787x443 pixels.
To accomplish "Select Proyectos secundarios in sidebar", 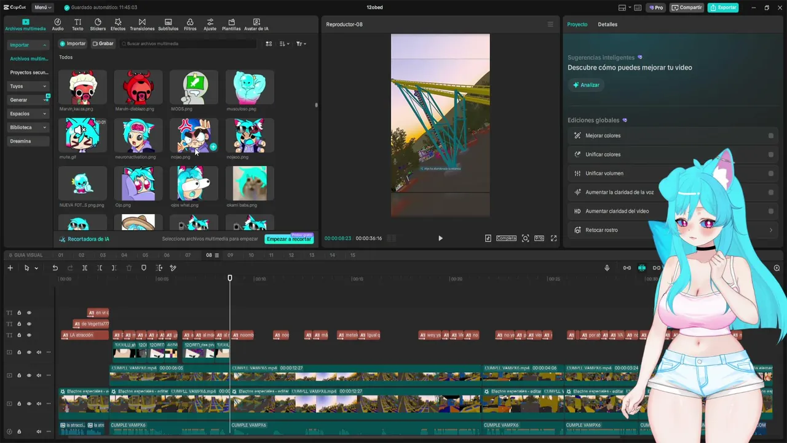I will coord(29,73).
